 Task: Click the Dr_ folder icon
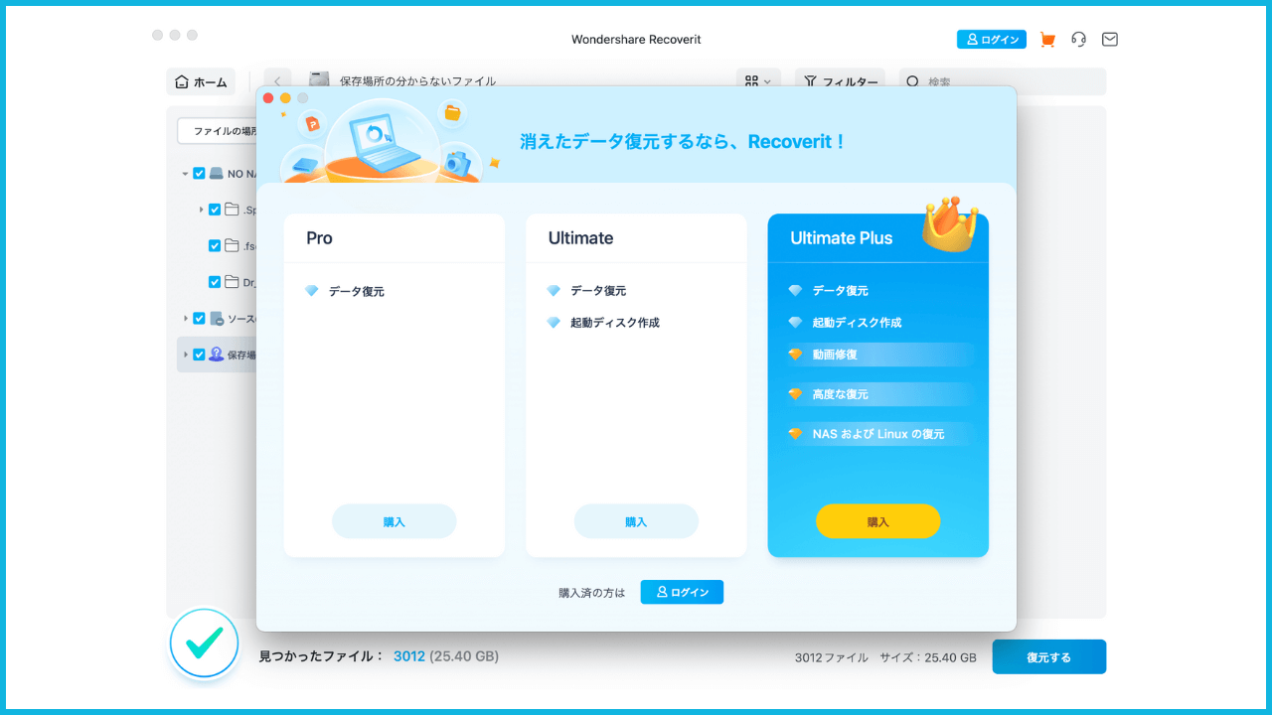click(x=232, y=282)
